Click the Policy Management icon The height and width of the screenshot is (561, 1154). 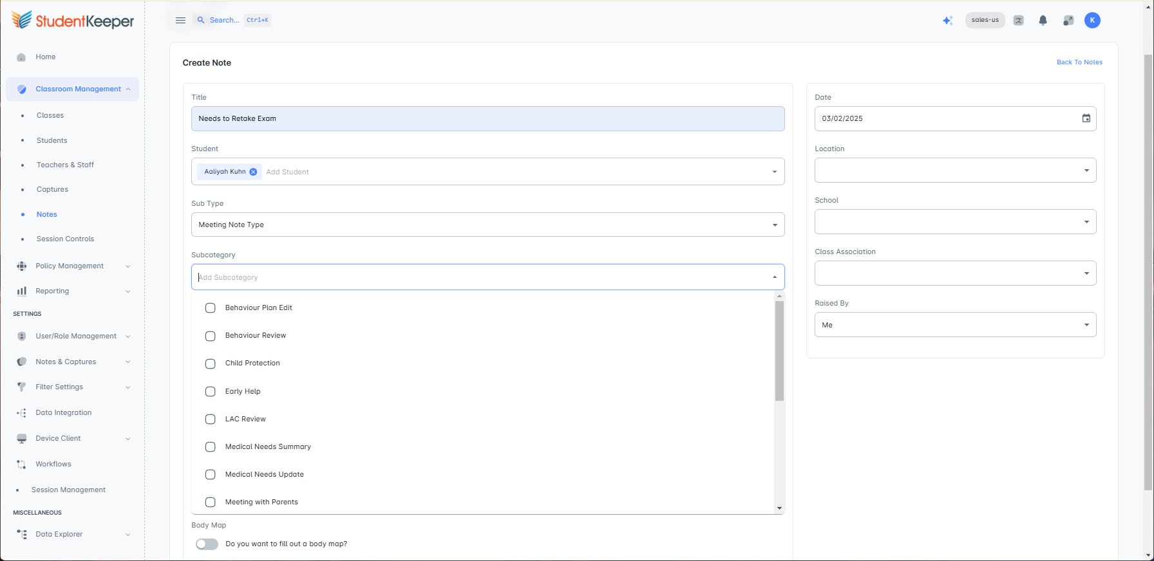22,266
